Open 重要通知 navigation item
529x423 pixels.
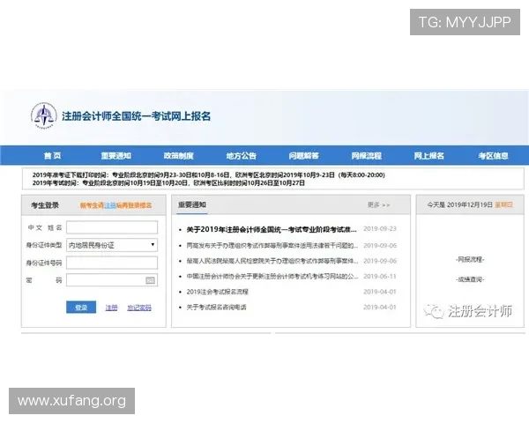point(116,156)
